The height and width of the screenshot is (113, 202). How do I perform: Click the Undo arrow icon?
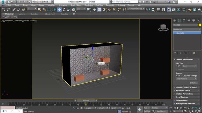point(3,9)
